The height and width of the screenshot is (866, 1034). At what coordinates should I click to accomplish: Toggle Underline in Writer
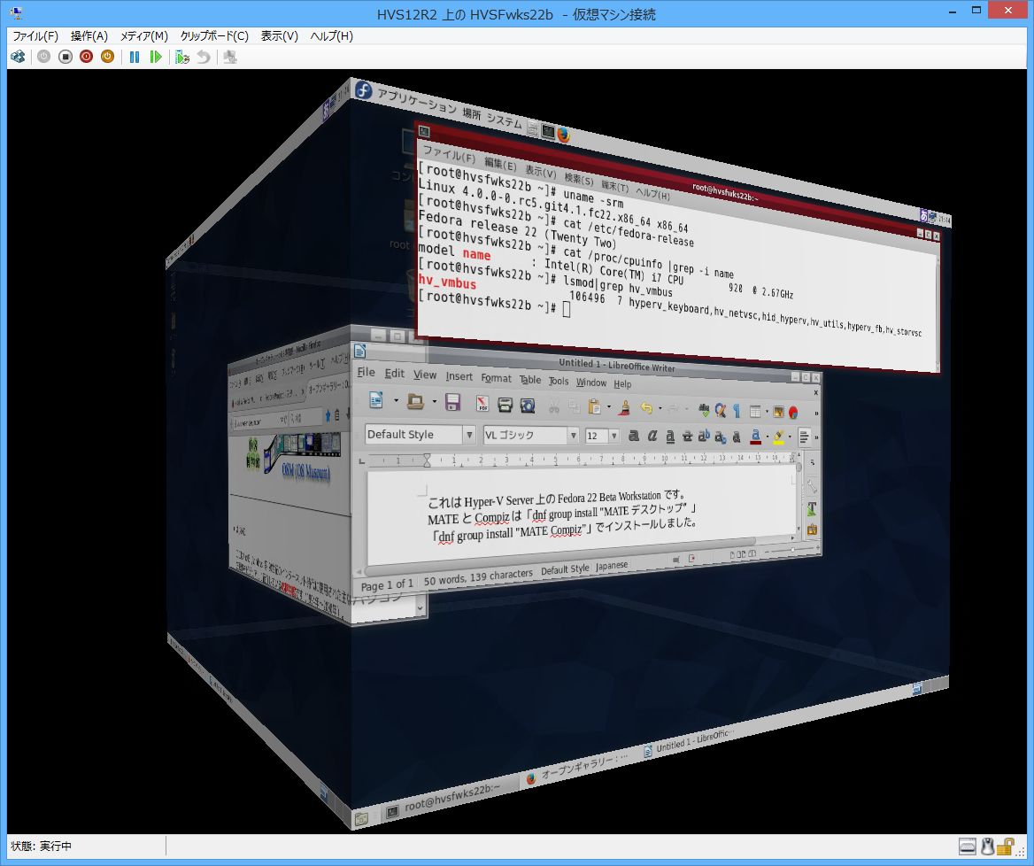670,436
